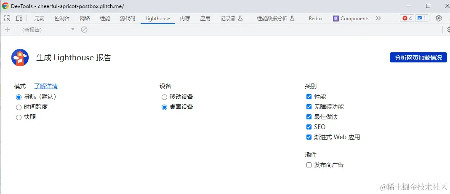Open the 性能数据分析 tab
The height and width of the screenshot is (194, 450).
[276, 19]
